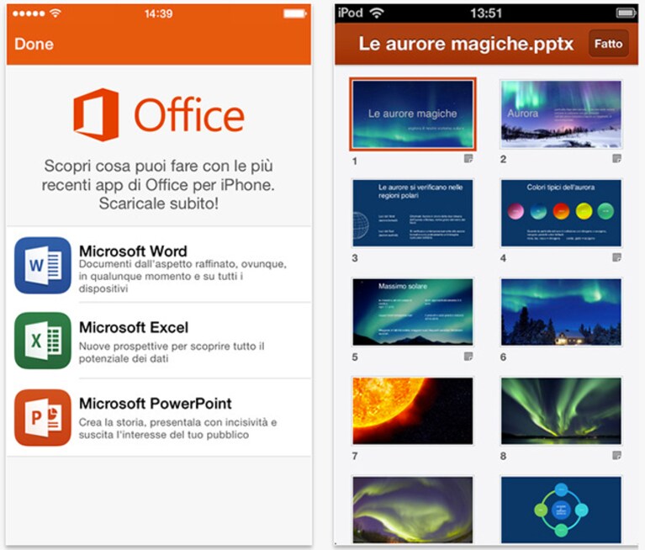645x550 pixels.
Task: Tap the Done button in Office screen
Action: click(x=34, y=44)
